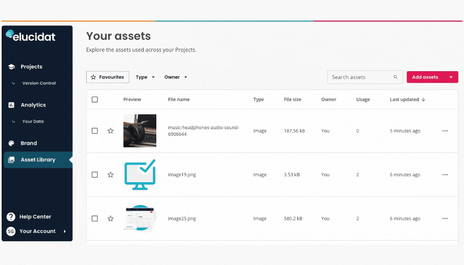Open more options for image19.png
The width and height of the screenshot is (464, 265).
pyautogui.click(x=445, y=175)
